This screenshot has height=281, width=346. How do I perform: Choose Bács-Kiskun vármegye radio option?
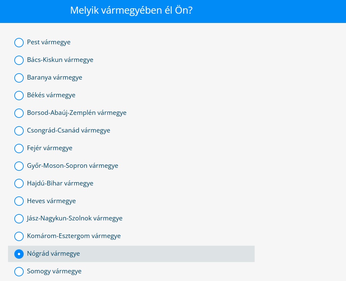[19, 60]
